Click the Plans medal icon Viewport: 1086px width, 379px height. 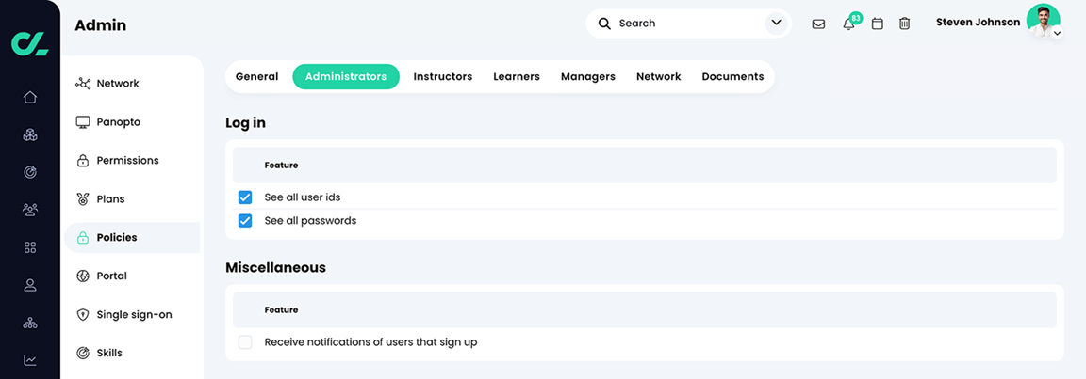[x=83, y=198]
